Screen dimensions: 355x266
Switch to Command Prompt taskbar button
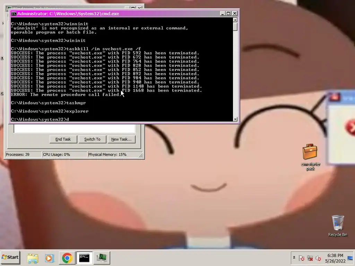[84, 258]
